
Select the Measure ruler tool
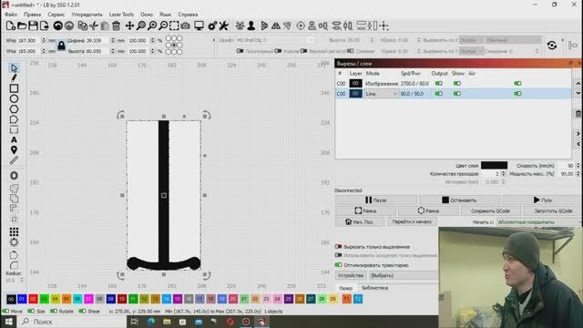pos(14,160)
